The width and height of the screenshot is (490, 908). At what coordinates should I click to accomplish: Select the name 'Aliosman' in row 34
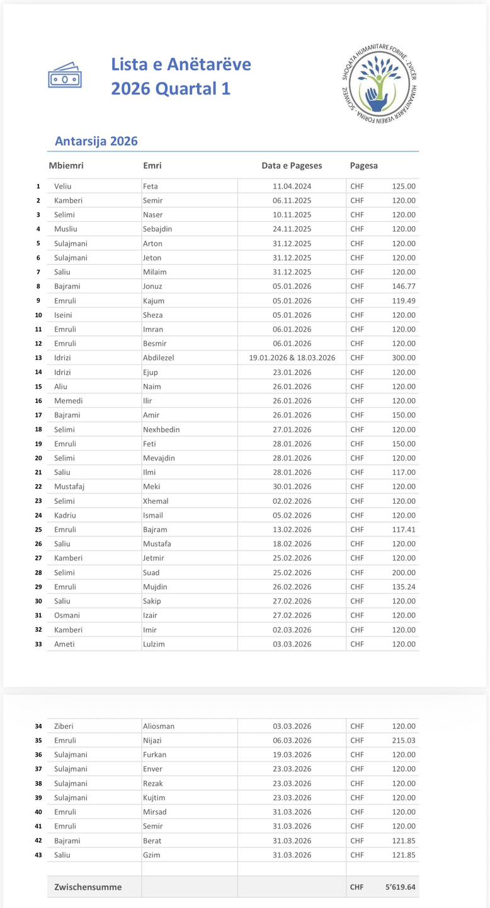coord(159,726)
